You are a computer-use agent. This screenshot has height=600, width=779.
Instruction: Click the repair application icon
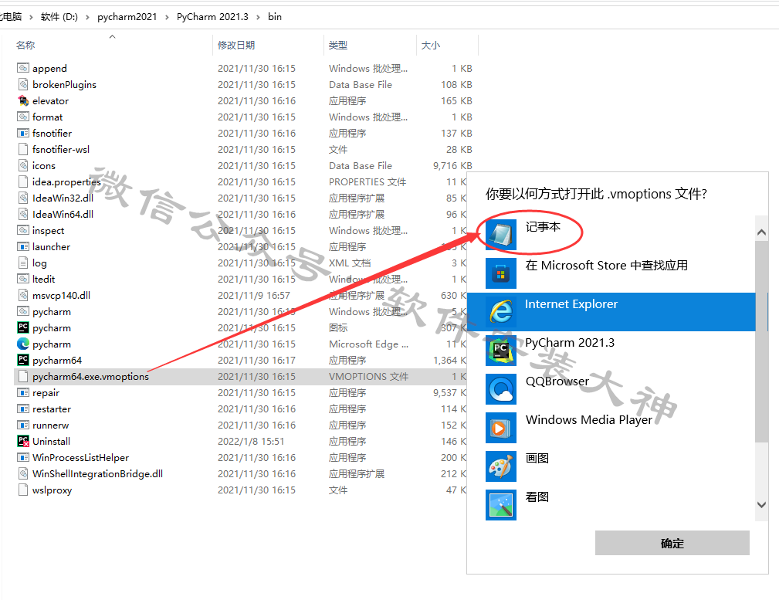23,393
